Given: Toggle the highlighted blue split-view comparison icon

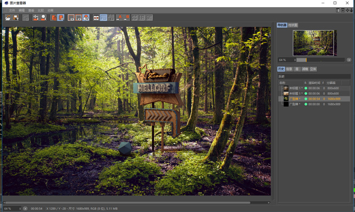Looking at the screenshot, I should click(103, 18).
